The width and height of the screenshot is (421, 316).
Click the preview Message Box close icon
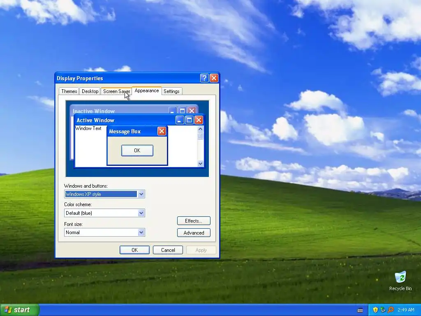[x=162, y=131]
